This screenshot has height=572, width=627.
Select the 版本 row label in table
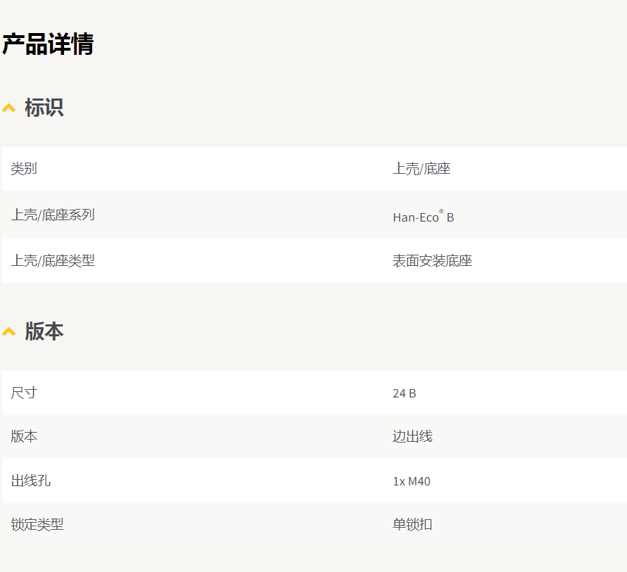(24, 437)
